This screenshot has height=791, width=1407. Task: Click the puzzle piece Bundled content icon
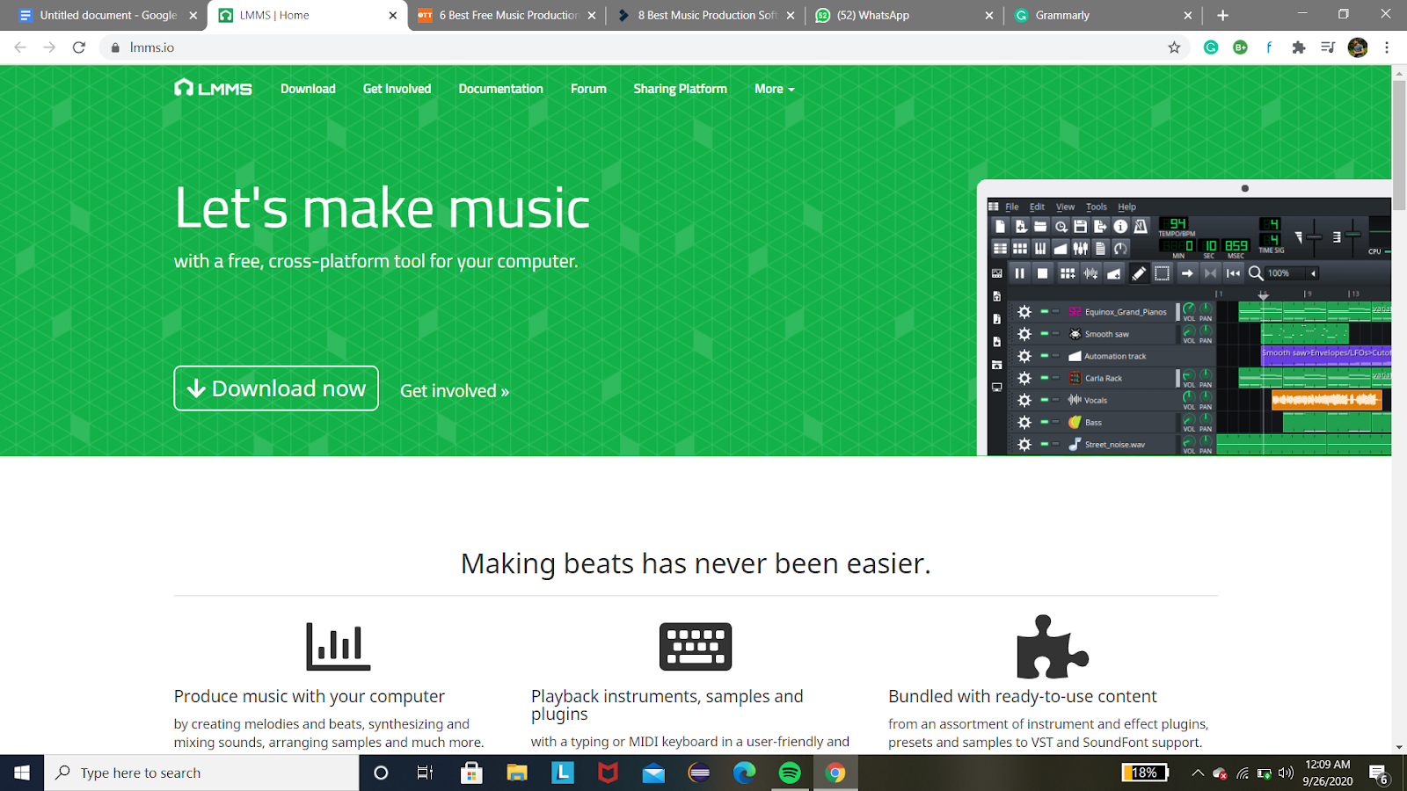pos(1053,647)
